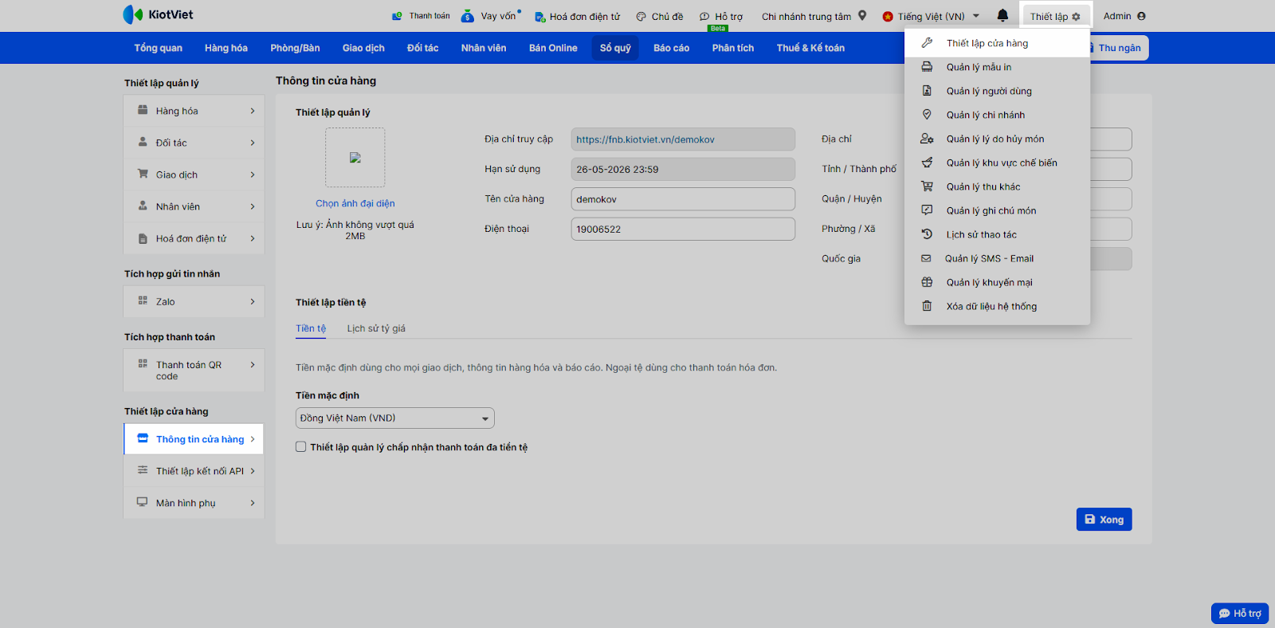Click Chọn ảnh đại diện link
Screen dimensions: 1275x628
pyautogui.click(x=355, y=203)
